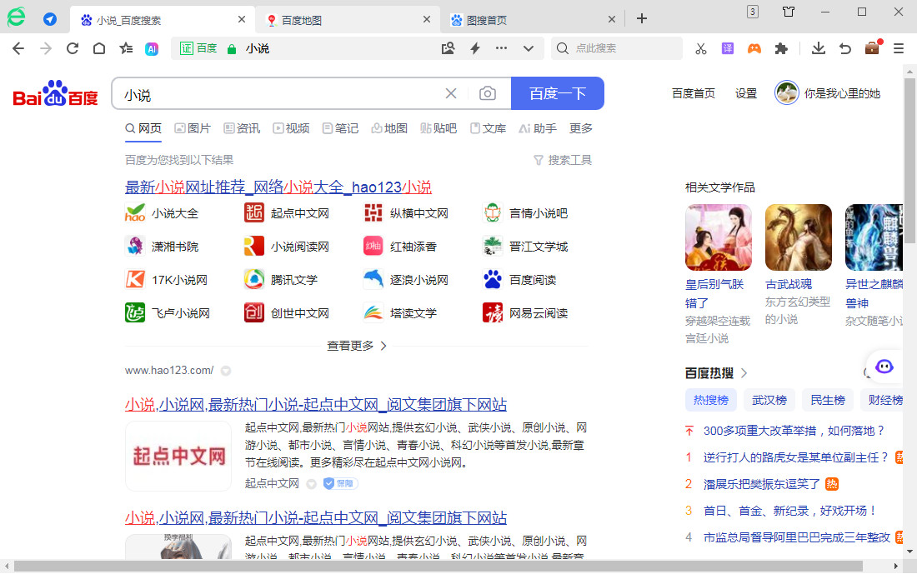Select the 地图 search category
The width and height of the screenshot is (917, 574).
[x=389, y=128]
